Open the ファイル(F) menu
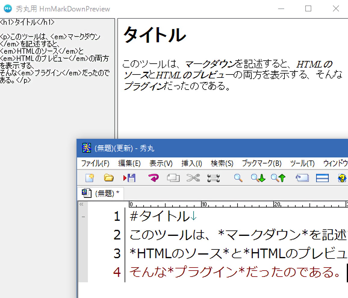Viewport: 348px width, 298px height. tap(95, 163)
